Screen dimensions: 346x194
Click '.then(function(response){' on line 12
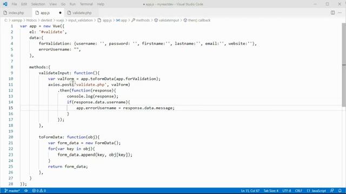(86, 91)
